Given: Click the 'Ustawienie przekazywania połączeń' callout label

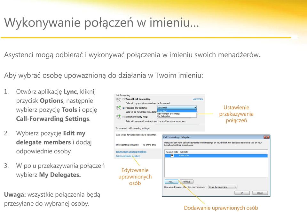Looking at the screenshot, I should pos(236,114).
